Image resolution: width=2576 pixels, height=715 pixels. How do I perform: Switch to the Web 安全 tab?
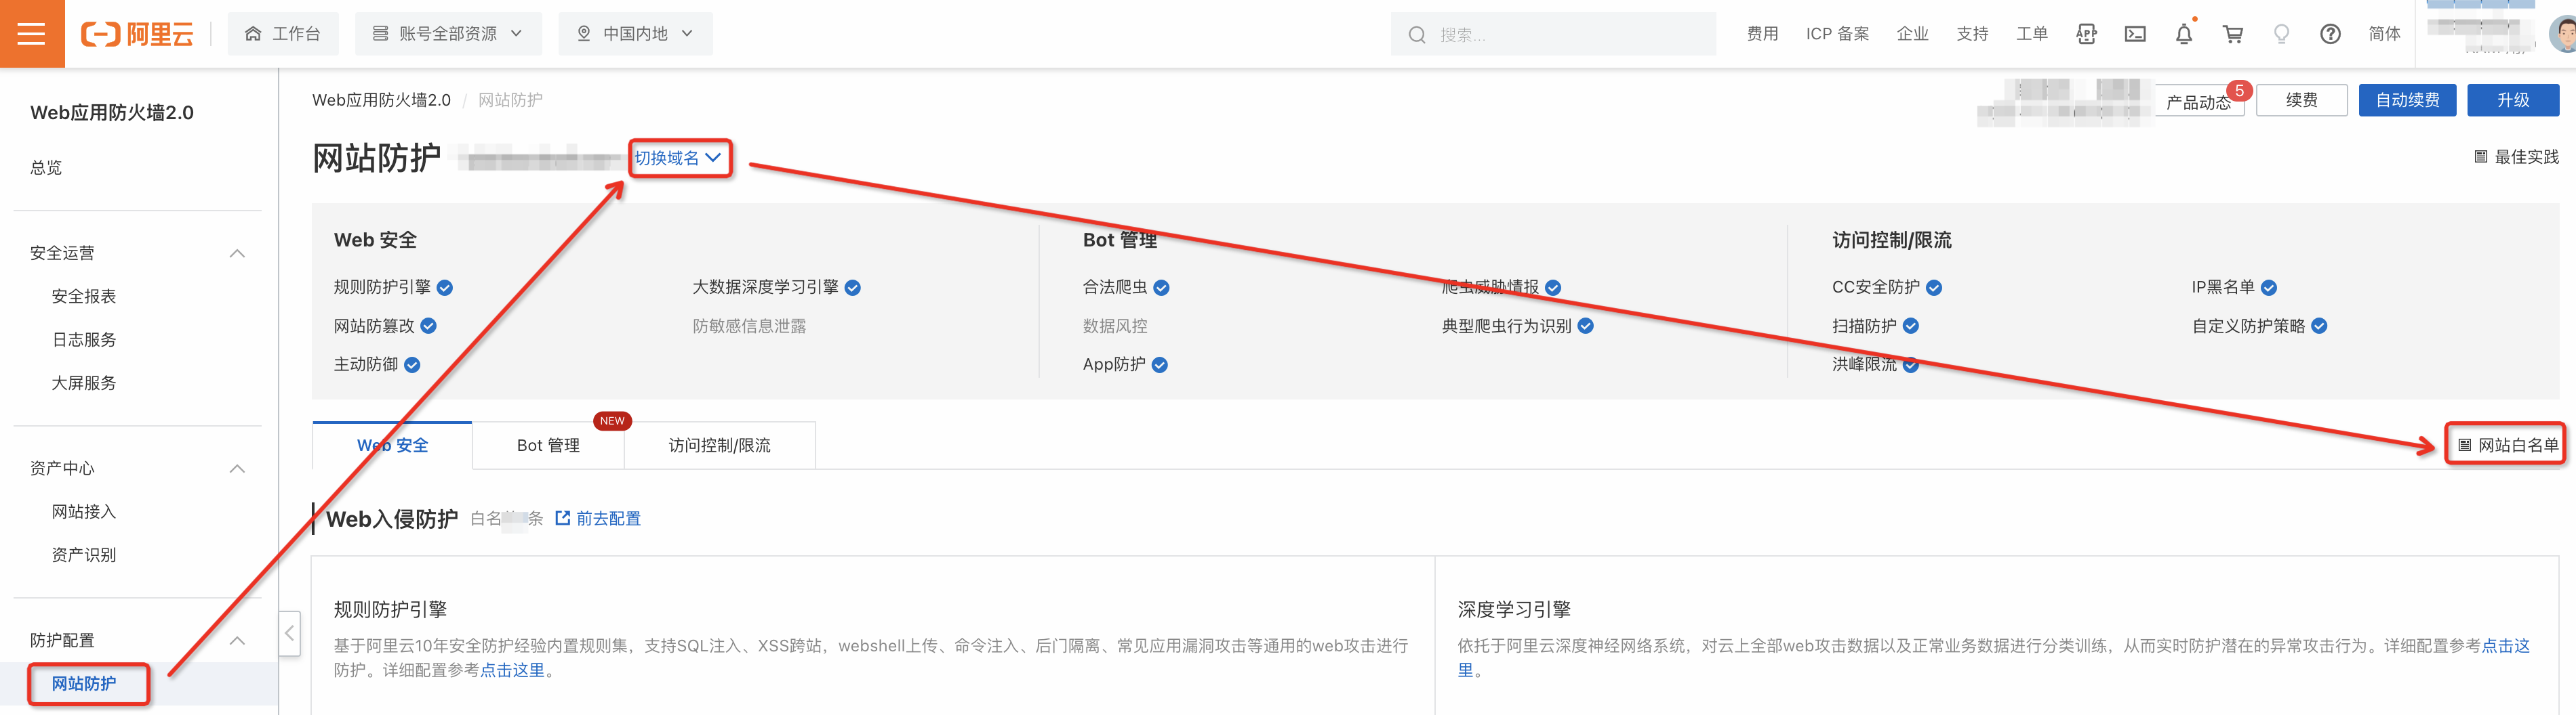click(392, 446)
